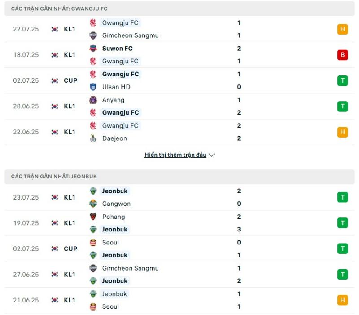Viewport: 359px width, 315px height.
Task: Click red B result badge for Suwon match
Action: [342, 55]
